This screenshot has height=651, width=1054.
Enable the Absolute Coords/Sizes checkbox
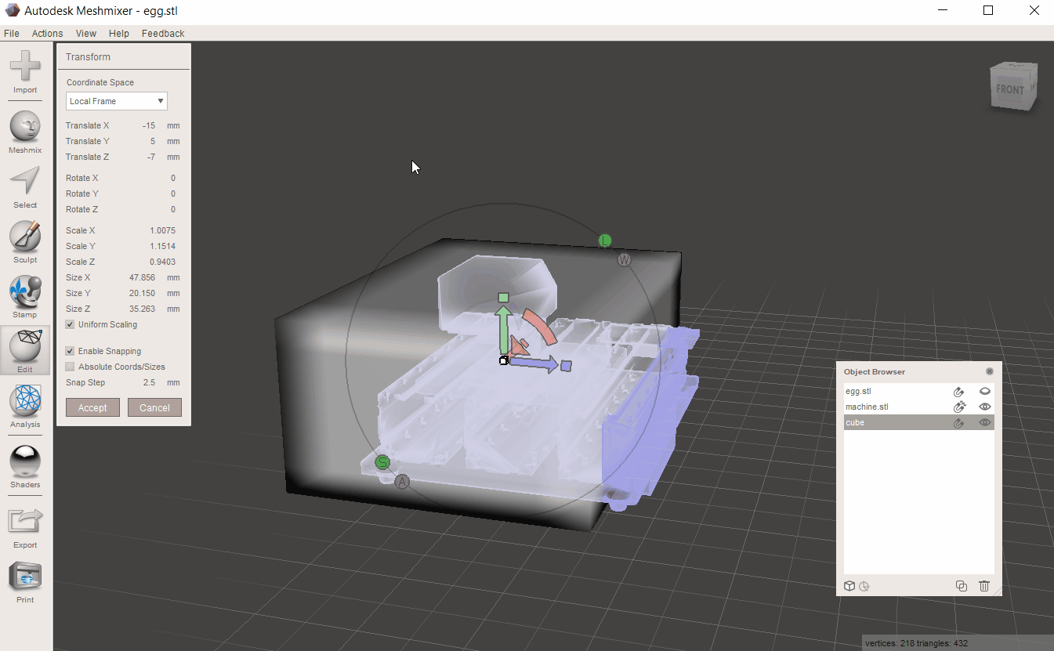pyautogui.click(x=70, y=367)
